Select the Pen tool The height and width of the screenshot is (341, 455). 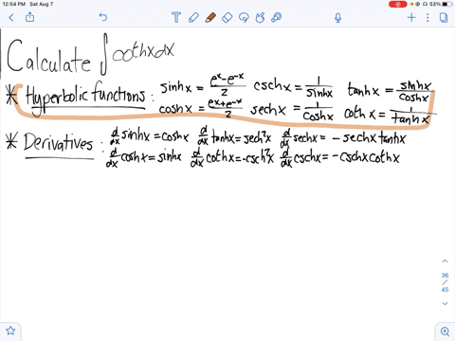(x=193, y=17)
